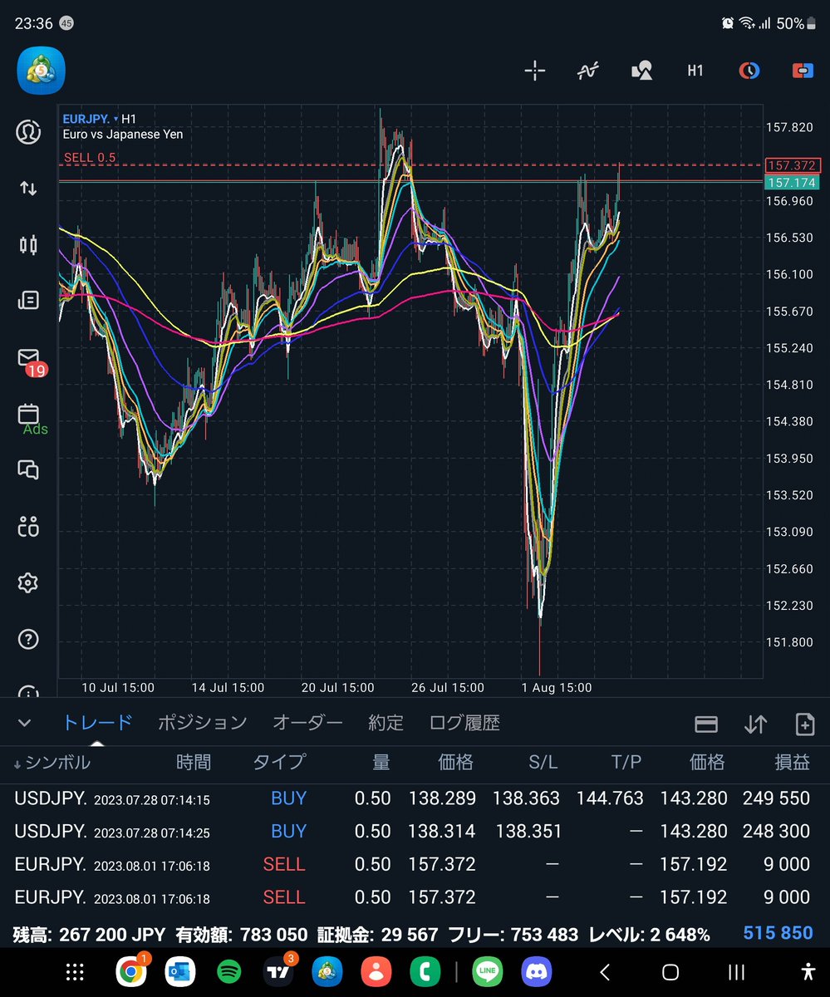Open the account profile icon in sidebar
Image resolution: width=830 pixels, height=997 pixels.
pos(28,132)
